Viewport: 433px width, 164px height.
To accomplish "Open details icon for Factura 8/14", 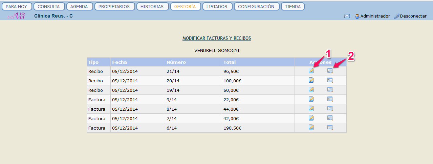I will point(330,108).
